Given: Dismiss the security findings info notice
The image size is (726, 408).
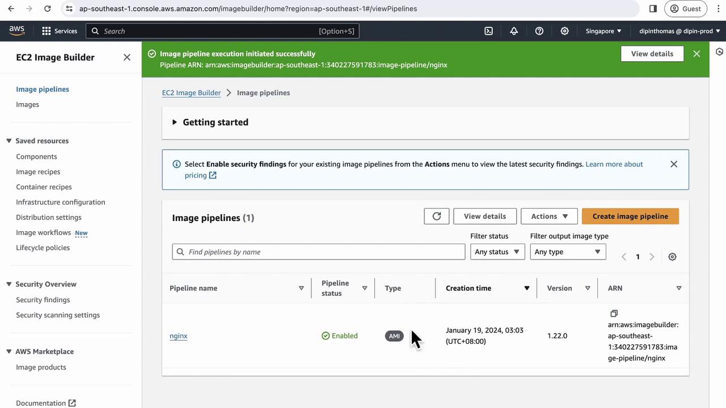Looking at the screenshot, I should click(x=674, y=164).
